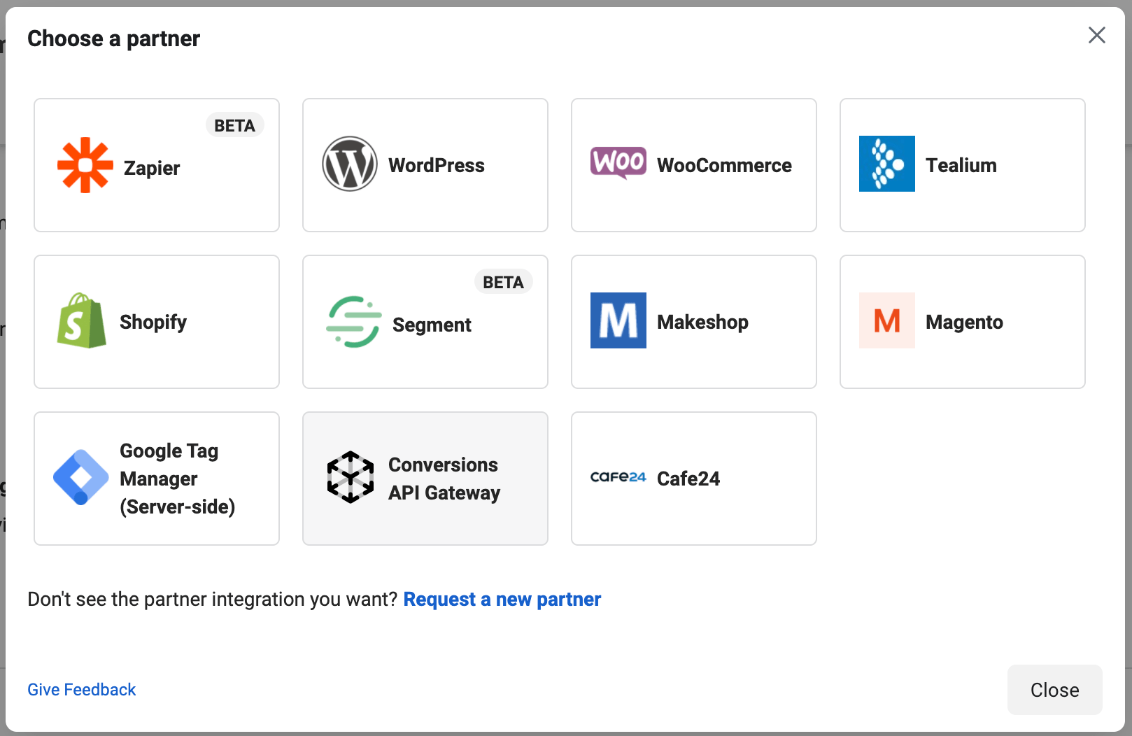Pick the Shopify integration

click(155, 322)
